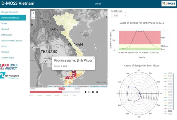Viewport: 177px width, 120px height.
Task: Toggle the 1999 series in polar legend
Action: pyautogui.click(x=168, y=76)
